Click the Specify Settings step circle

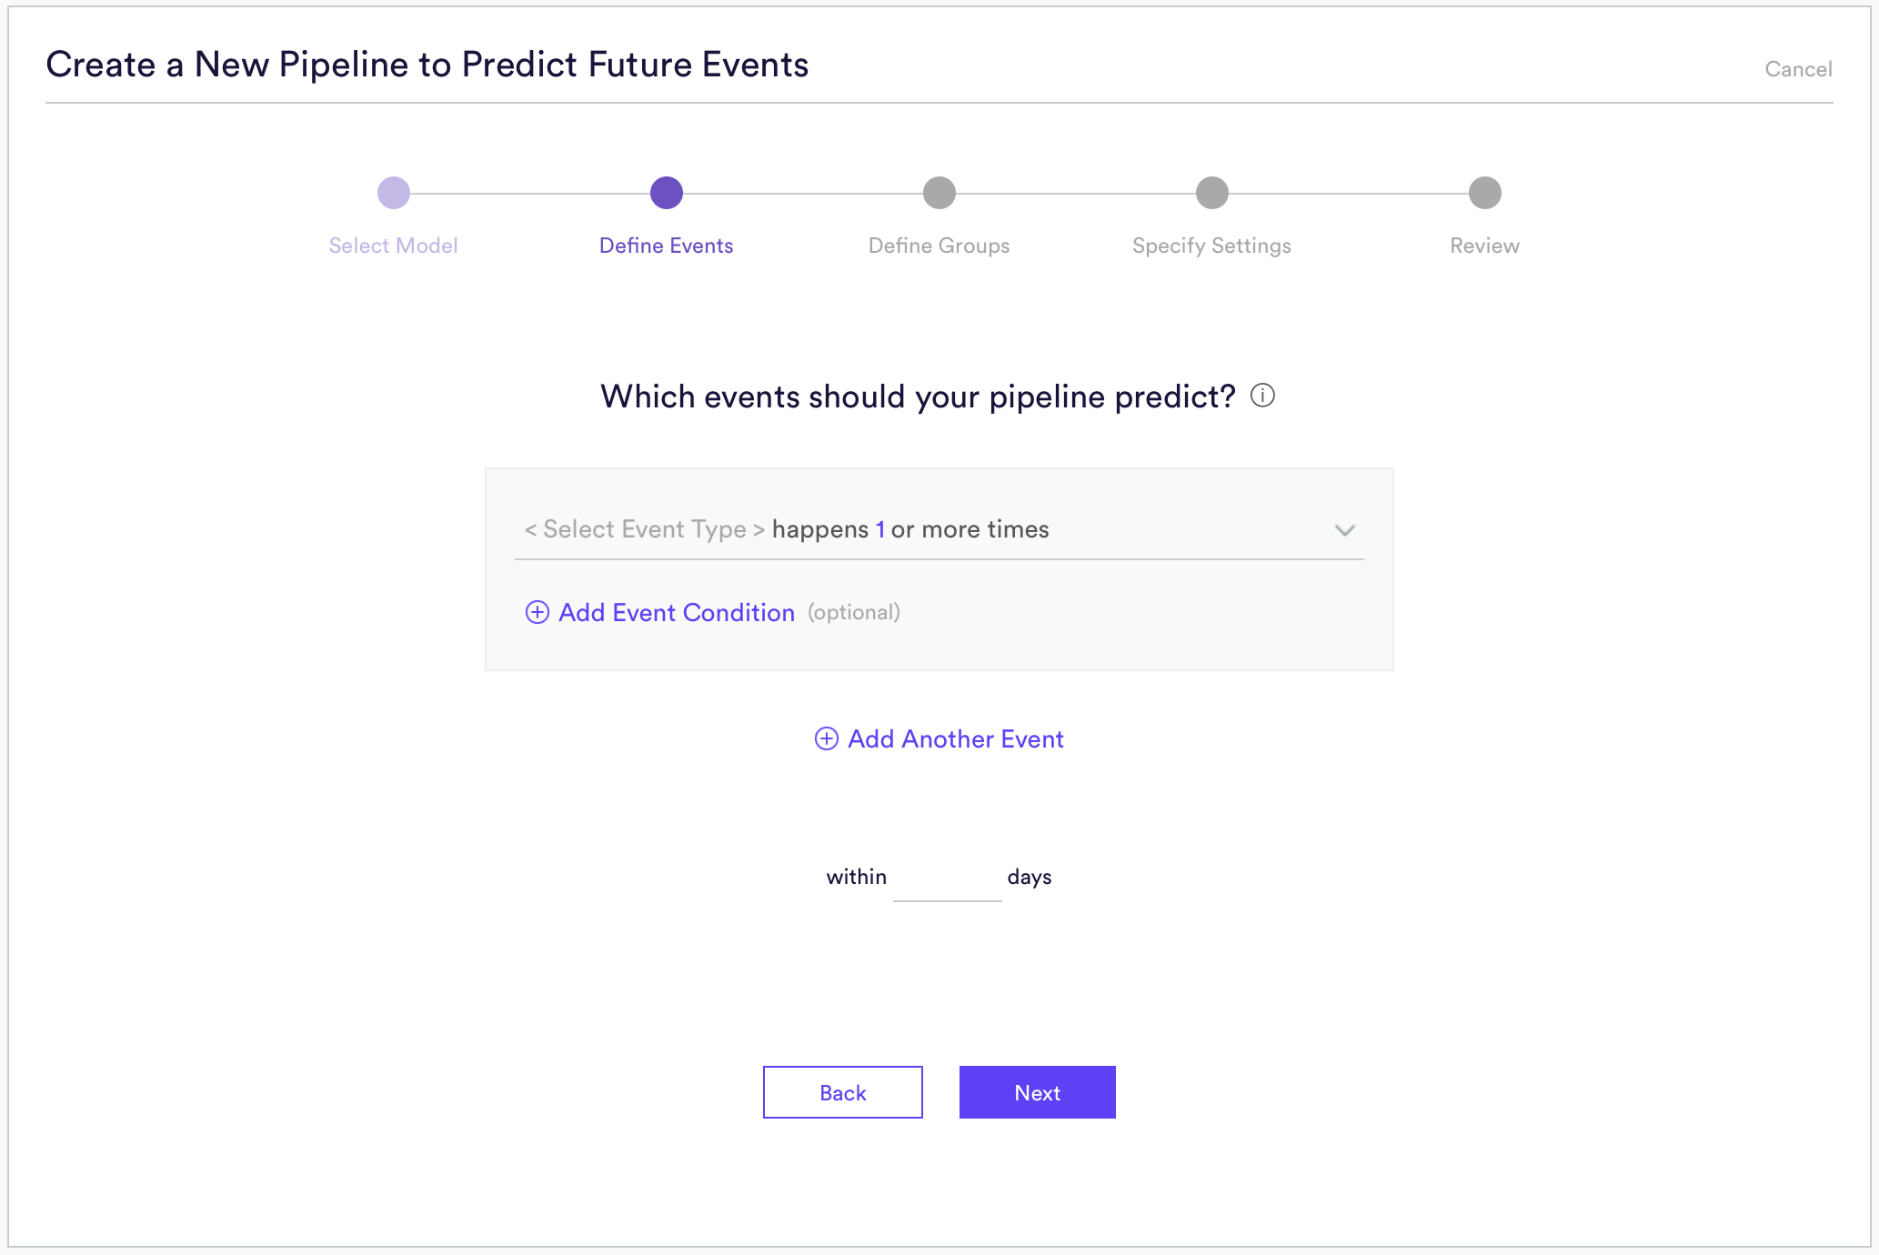coord(1212,193)
